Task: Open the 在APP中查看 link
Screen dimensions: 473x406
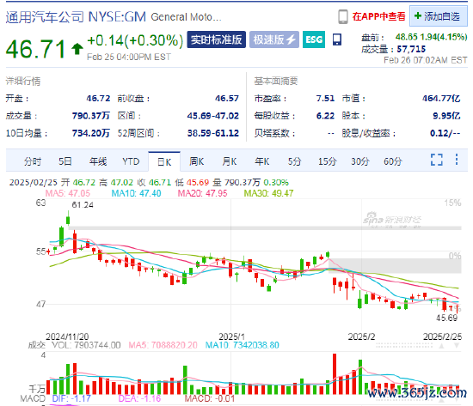Action: [x=379, y=16]
